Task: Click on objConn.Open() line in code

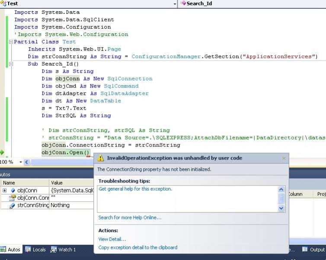Action: (x=66, y=153)
